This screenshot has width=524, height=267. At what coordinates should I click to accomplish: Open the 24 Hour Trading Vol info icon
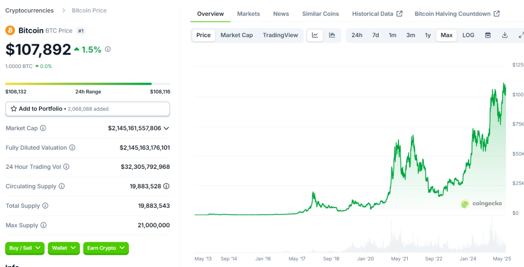click(66, 167)
